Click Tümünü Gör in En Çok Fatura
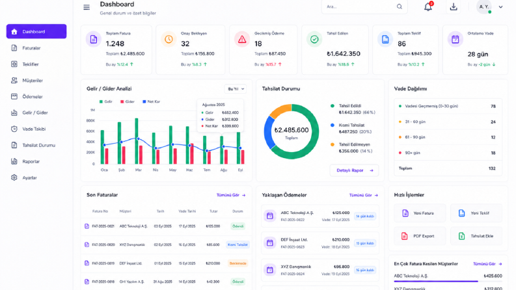516x290 pixels. pos(487,264)
